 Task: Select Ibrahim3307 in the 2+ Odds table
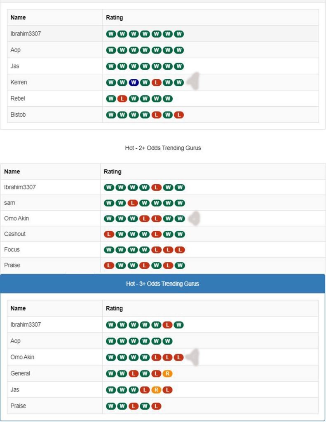point(20,187)
